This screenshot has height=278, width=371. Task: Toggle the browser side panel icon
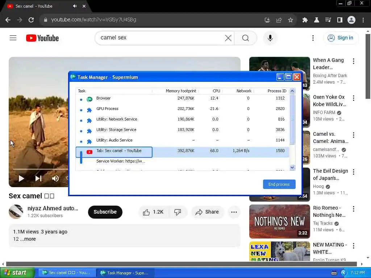(340, 20)
